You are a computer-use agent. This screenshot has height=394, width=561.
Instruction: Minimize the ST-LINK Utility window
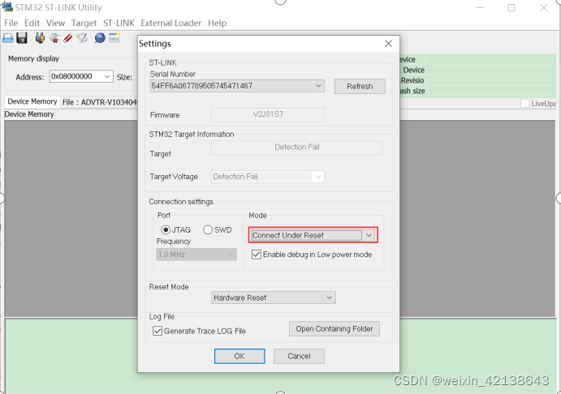tap(480, 7)
